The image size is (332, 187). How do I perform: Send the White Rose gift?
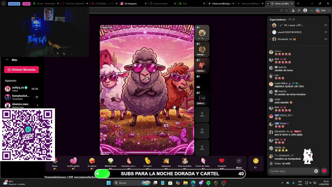(x=110, y=163)
